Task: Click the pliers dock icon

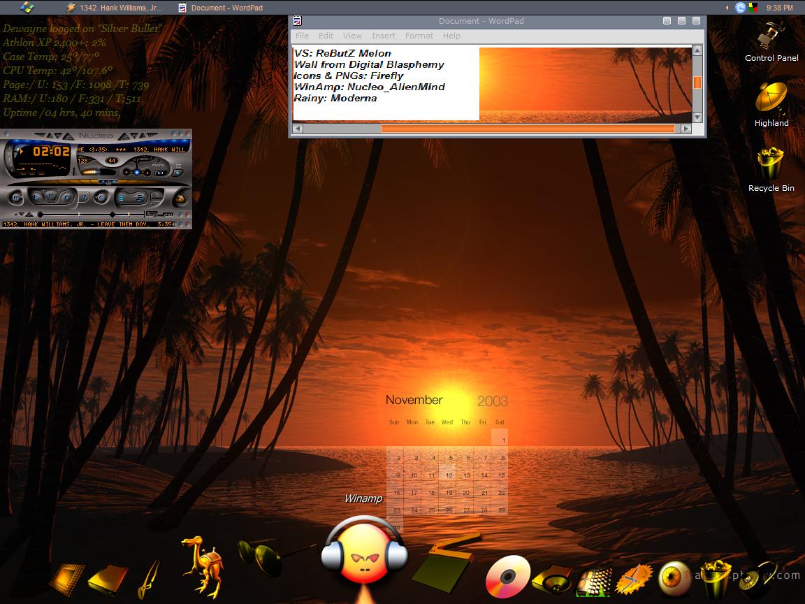Action: (149, 580)
